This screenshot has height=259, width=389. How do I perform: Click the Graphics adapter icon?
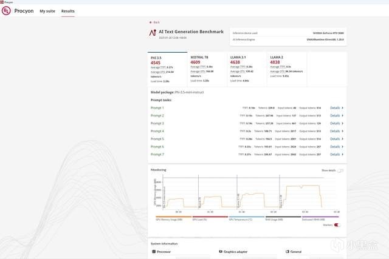point(221,252)
